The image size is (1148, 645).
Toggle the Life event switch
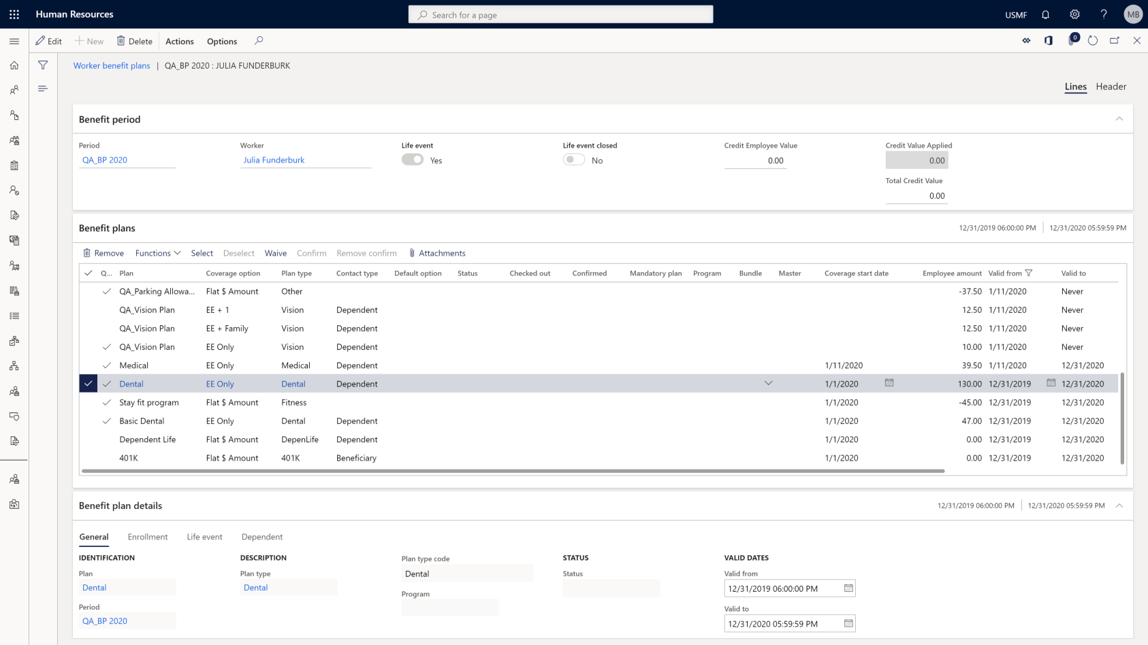413,160
